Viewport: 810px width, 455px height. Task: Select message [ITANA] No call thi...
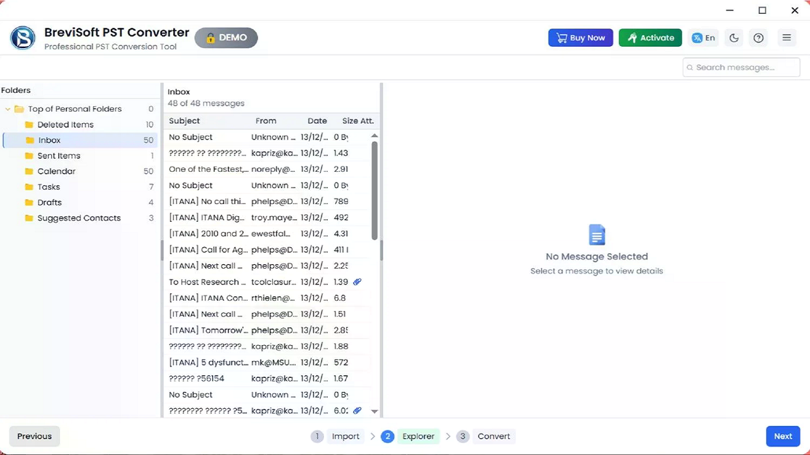267,202
